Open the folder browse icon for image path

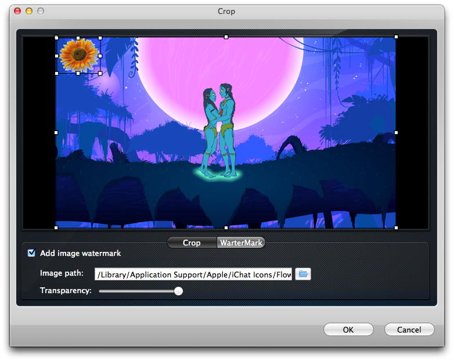[x=303, y=274]
